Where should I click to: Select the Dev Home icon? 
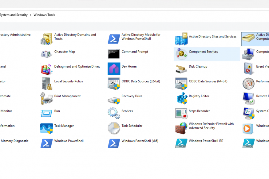[114, 69]
